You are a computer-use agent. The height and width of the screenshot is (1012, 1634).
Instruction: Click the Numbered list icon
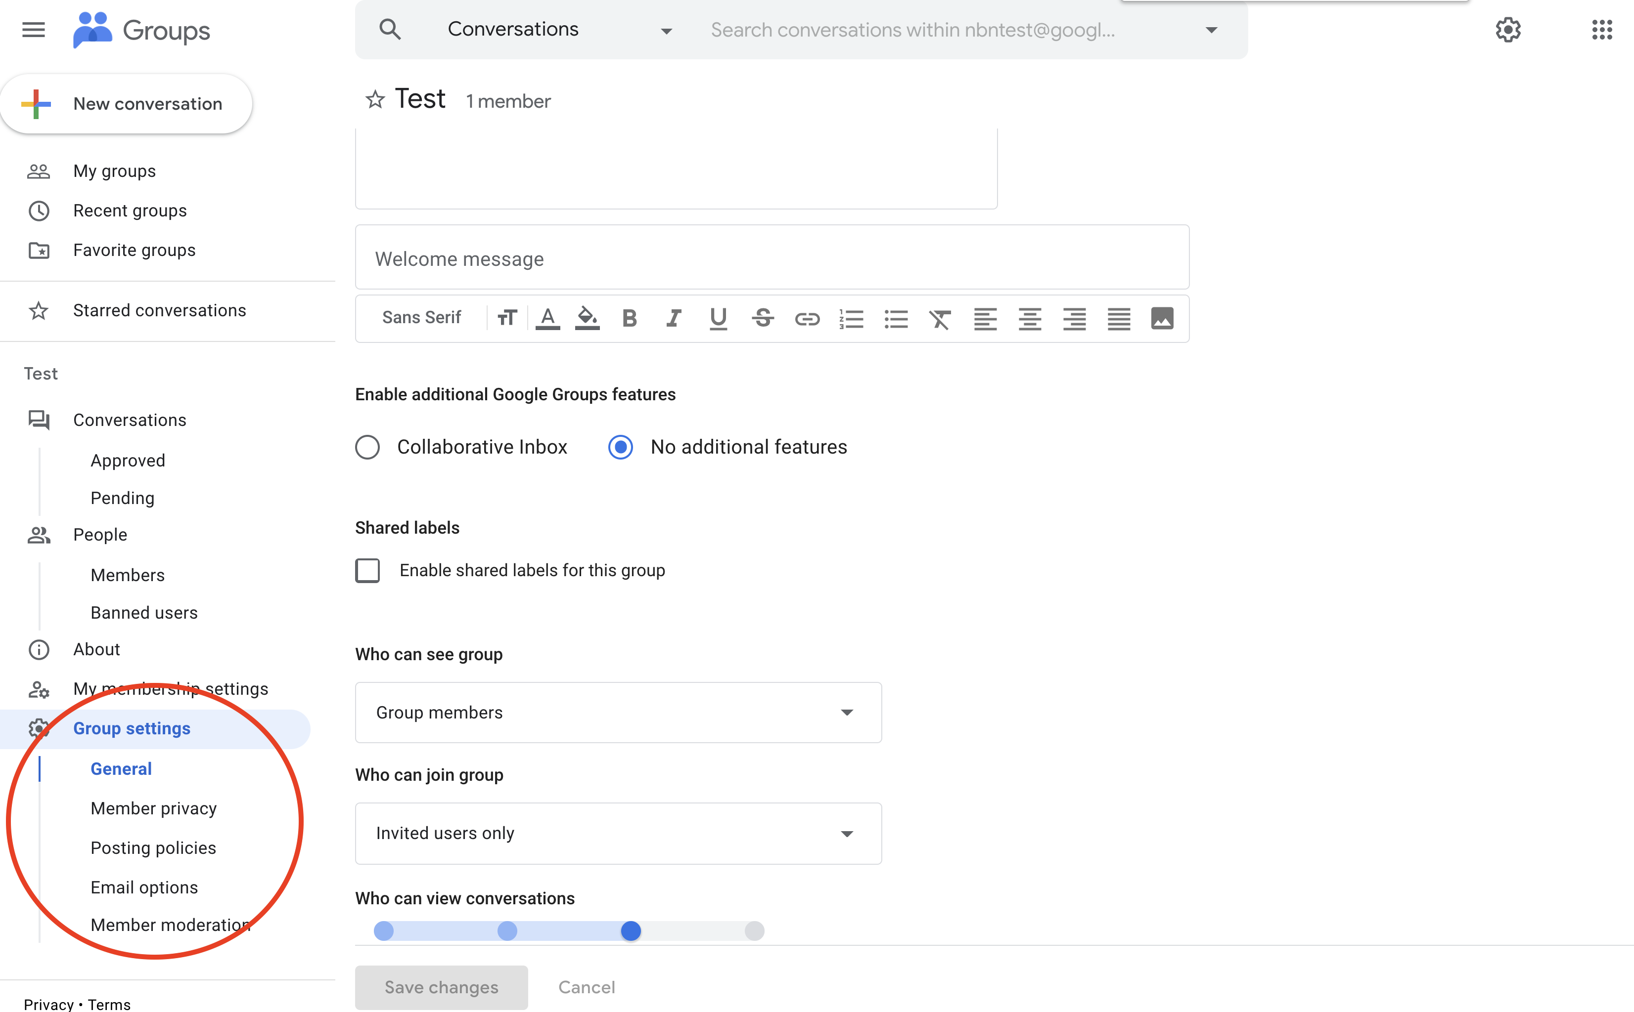(852, 317)
